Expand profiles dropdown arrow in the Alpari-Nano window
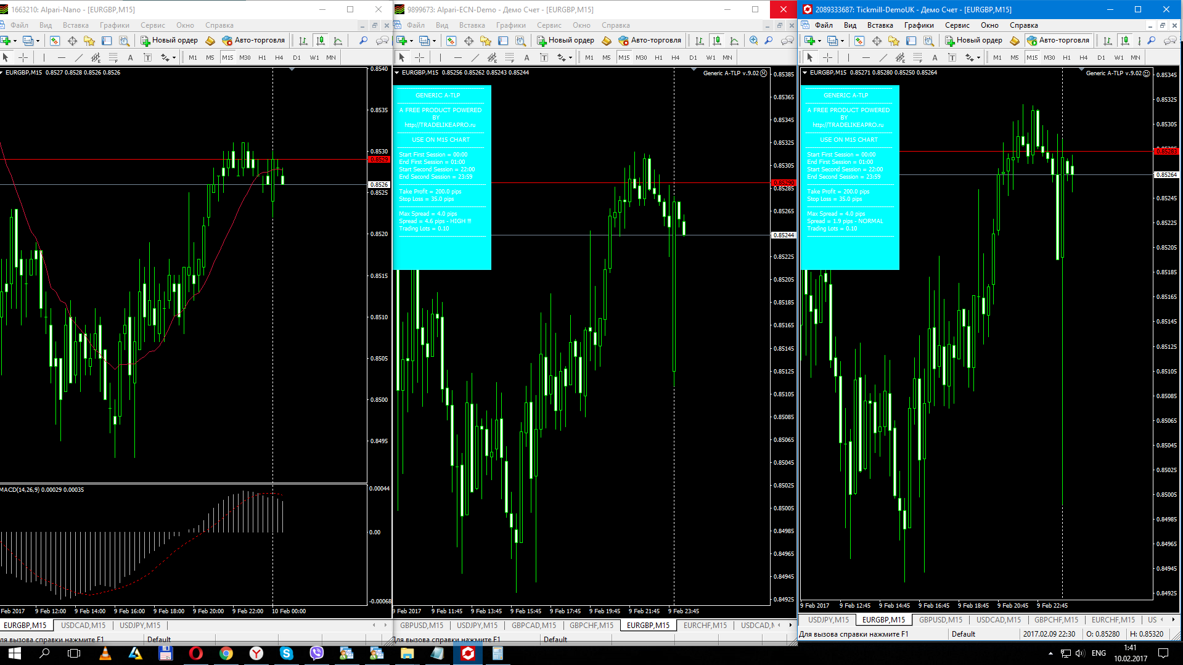Screen dimensions: 1183x665 click(x=38, y=41)
